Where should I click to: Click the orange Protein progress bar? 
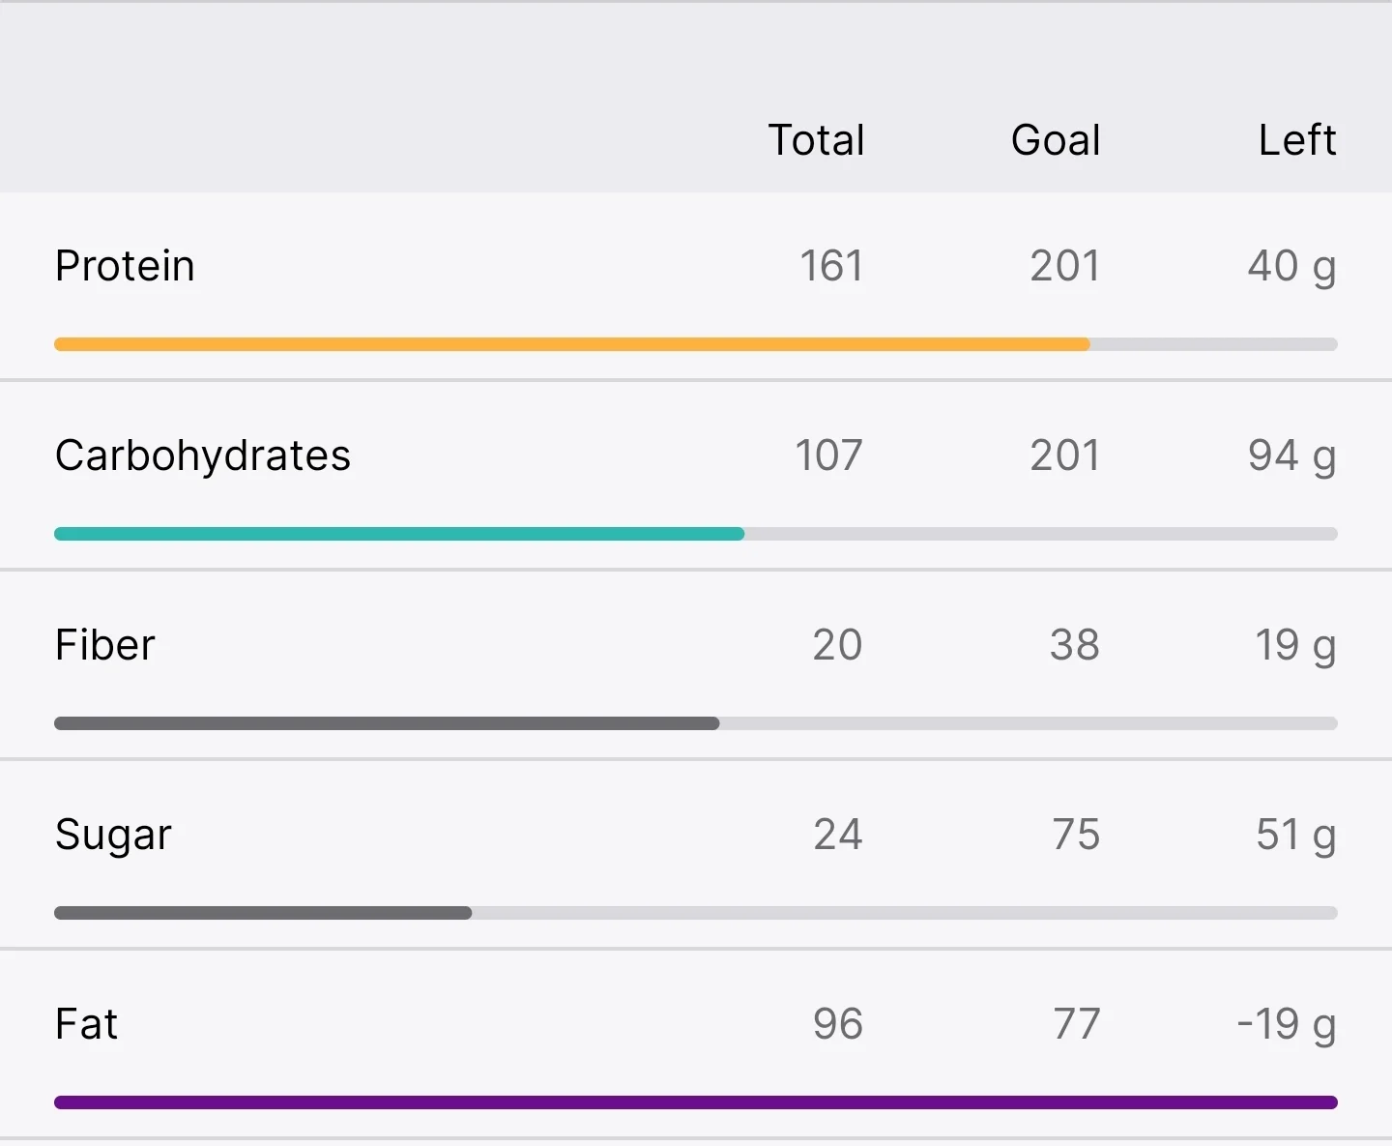tap(696, 344)
